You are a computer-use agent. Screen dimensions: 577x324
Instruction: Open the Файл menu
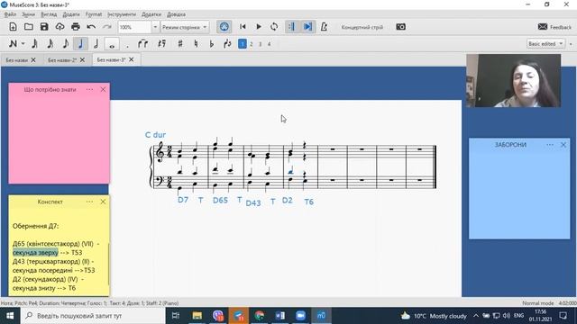pos(10,14)
